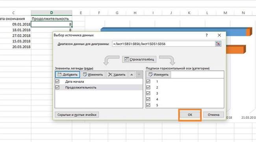The width and height of the screenshot is (256, 142).
Task: Click the Продолжительность header cell
Action: [x=52, y=19]
